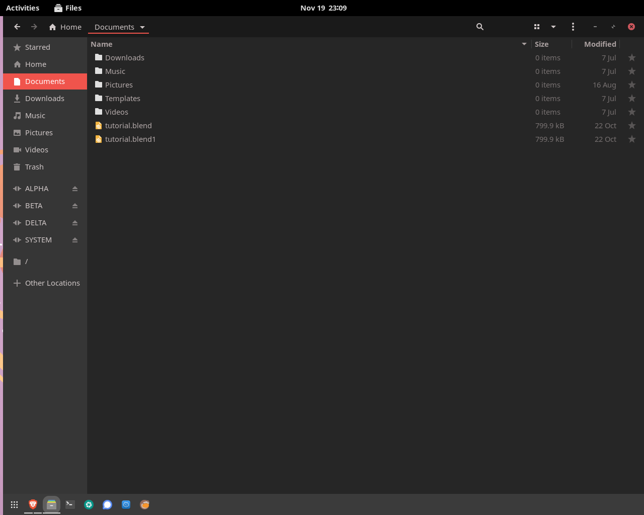Open the Music folder in the list
Viewport: 644px width, 515px height.
(115, 71)
